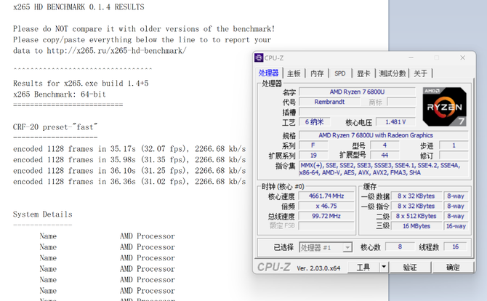Go to the 显卡 tab
The width and height of the screenshot is (487, 301).
pyautogui.click(x=363, y=73)
